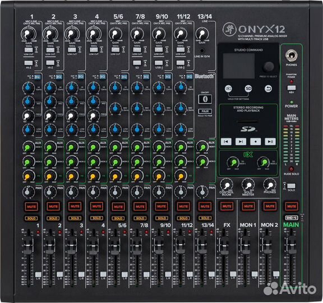This screenshot has height=303, width=323.
Task: Click channel 3 Mid frequency sweep knob
Action: (x=72, y=116)
